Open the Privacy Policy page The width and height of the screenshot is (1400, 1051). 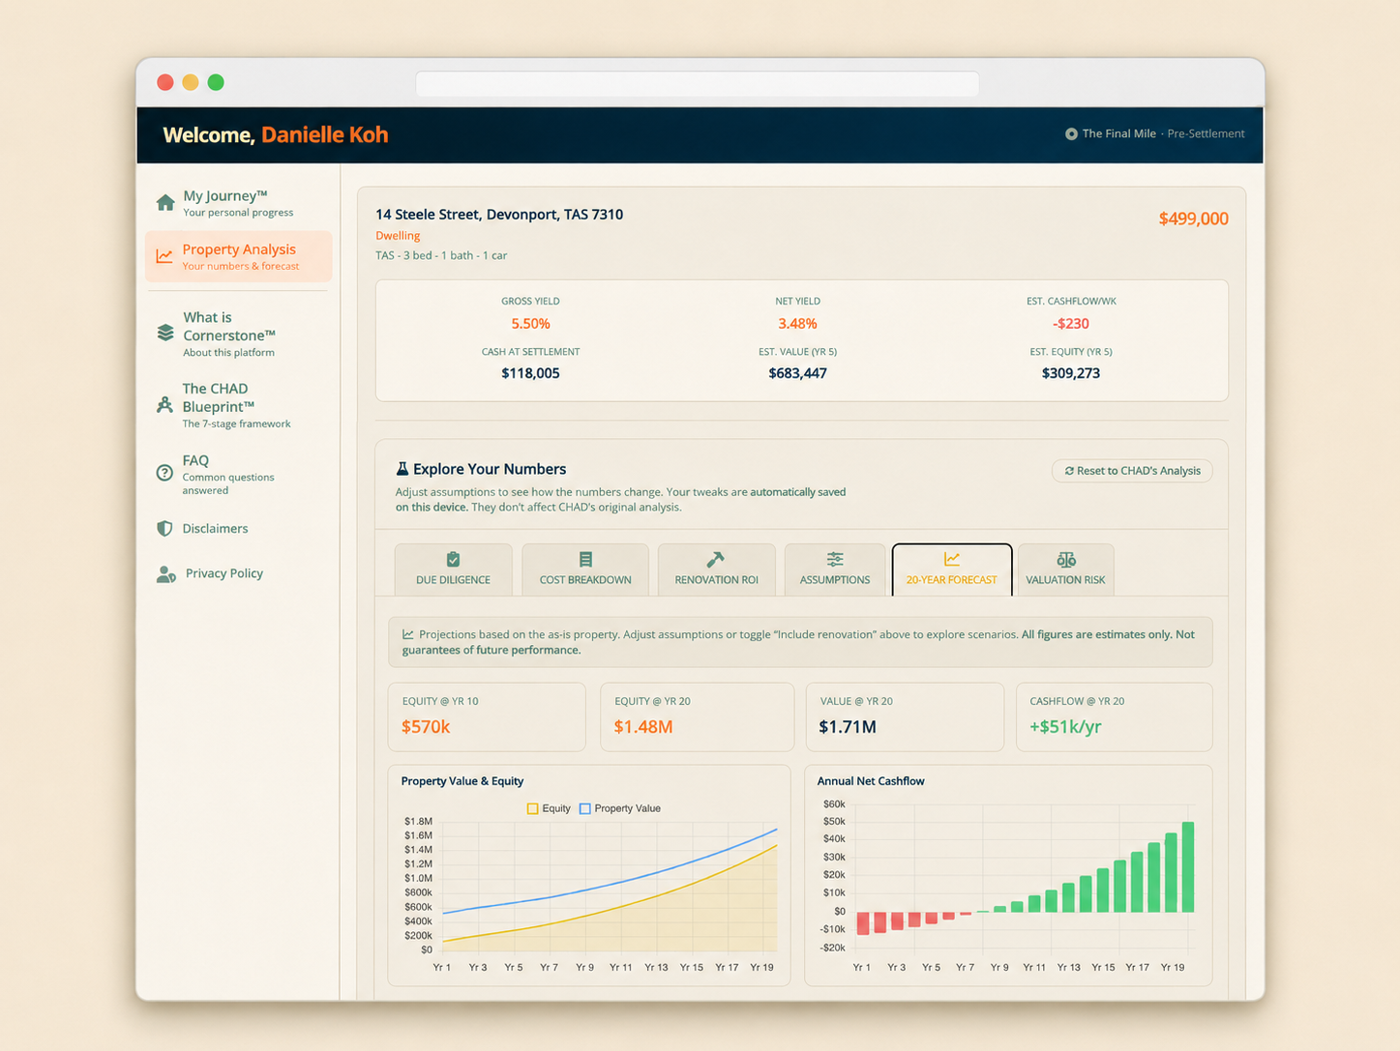[237, 573]
